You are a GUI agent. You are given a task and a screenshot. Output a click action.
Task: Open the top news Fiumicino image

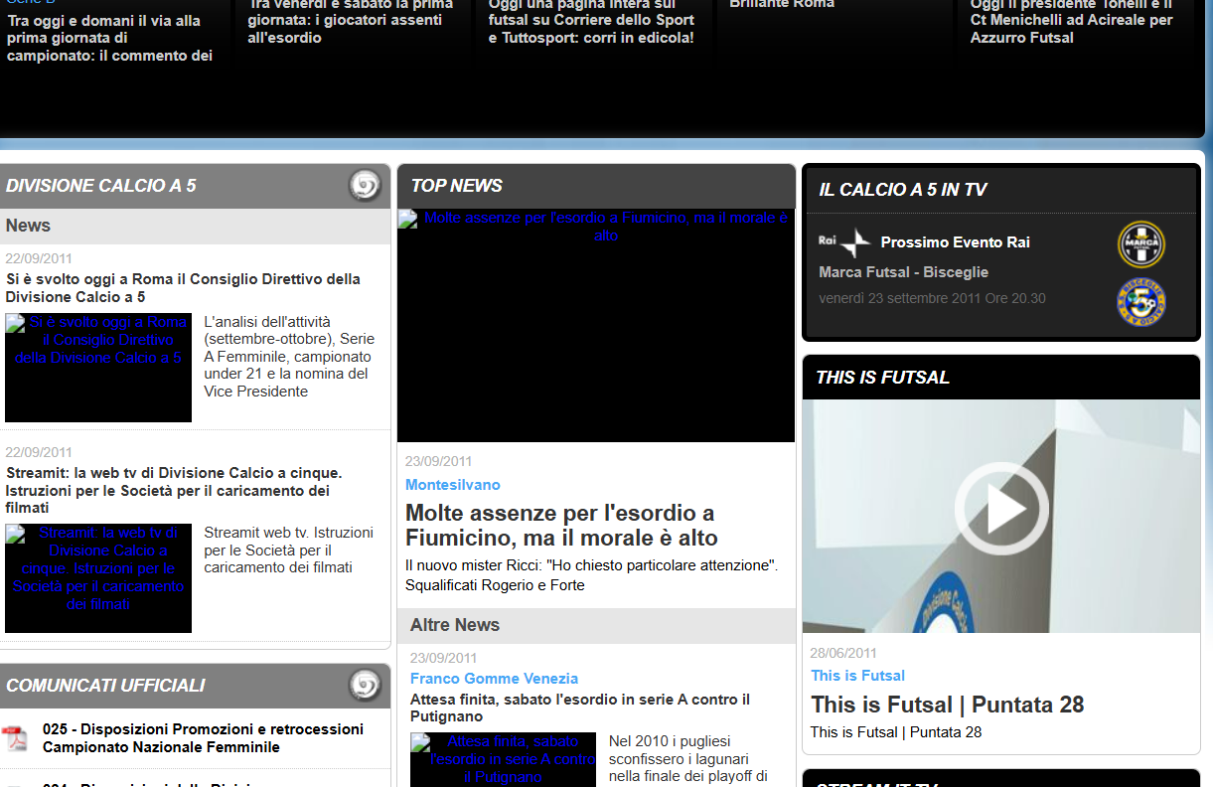pos(596,325)
